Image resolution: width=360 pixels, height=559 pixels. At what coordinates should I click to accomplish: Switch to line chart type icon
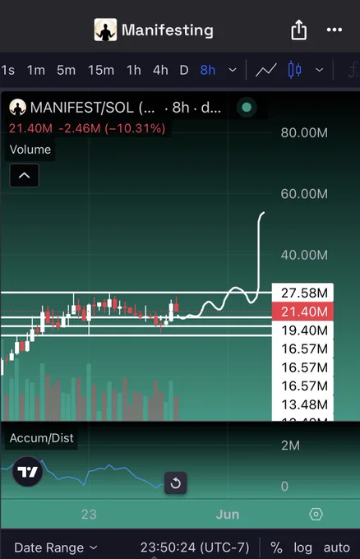(266, 70)
